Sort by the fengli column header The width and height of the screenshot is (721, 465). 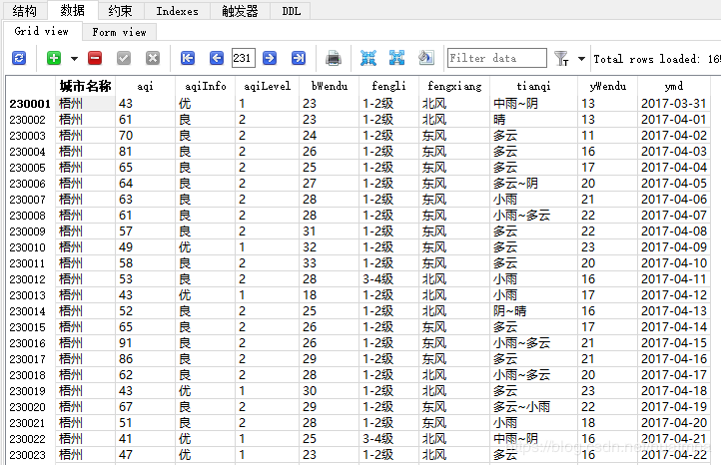pyautogui.click(x=389, y=86)
